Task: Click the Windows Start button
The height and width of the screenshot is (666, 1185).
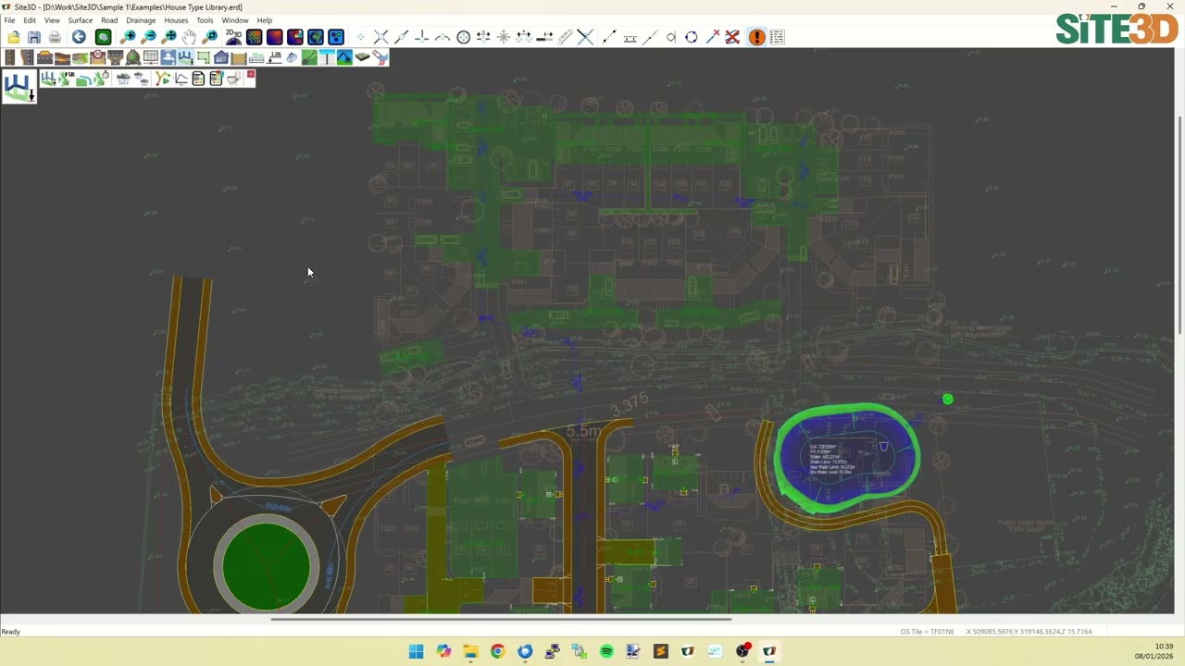Action: (416, 651)
